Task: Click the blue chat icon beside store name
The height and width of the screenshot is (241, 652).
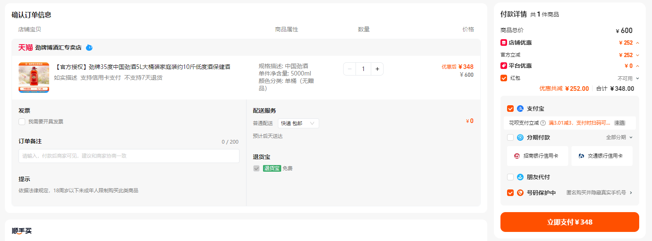Action: [x=89, y=47]
